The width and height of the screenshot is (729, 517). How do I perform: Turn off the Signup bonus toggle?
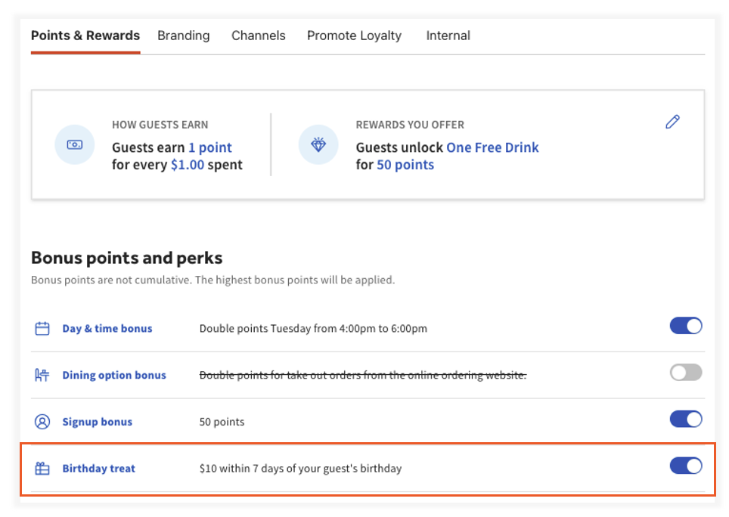click(x=685, y=419)
